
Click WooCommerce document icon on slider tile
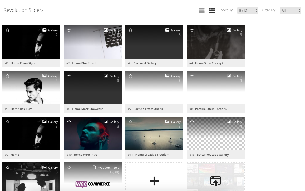coord(94,168)
